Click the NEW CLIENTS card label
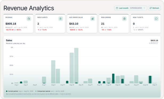 click(42, 17)
